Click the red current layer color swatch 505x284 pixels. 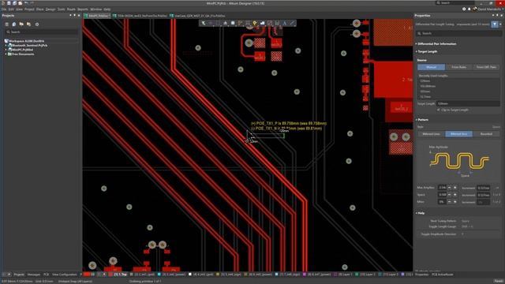tap(87, 275)
